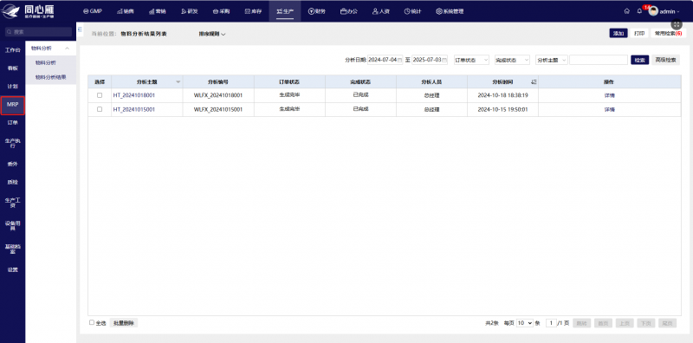The width and height of the screenshot is (693, 343).
Task: Click the fullscreen expand icon
Action: [x=677, y=25]
